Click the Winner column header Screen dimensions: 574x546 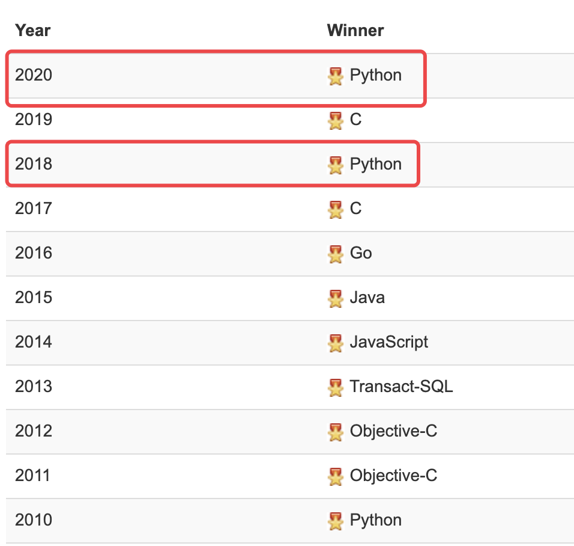tap(355, 31)
